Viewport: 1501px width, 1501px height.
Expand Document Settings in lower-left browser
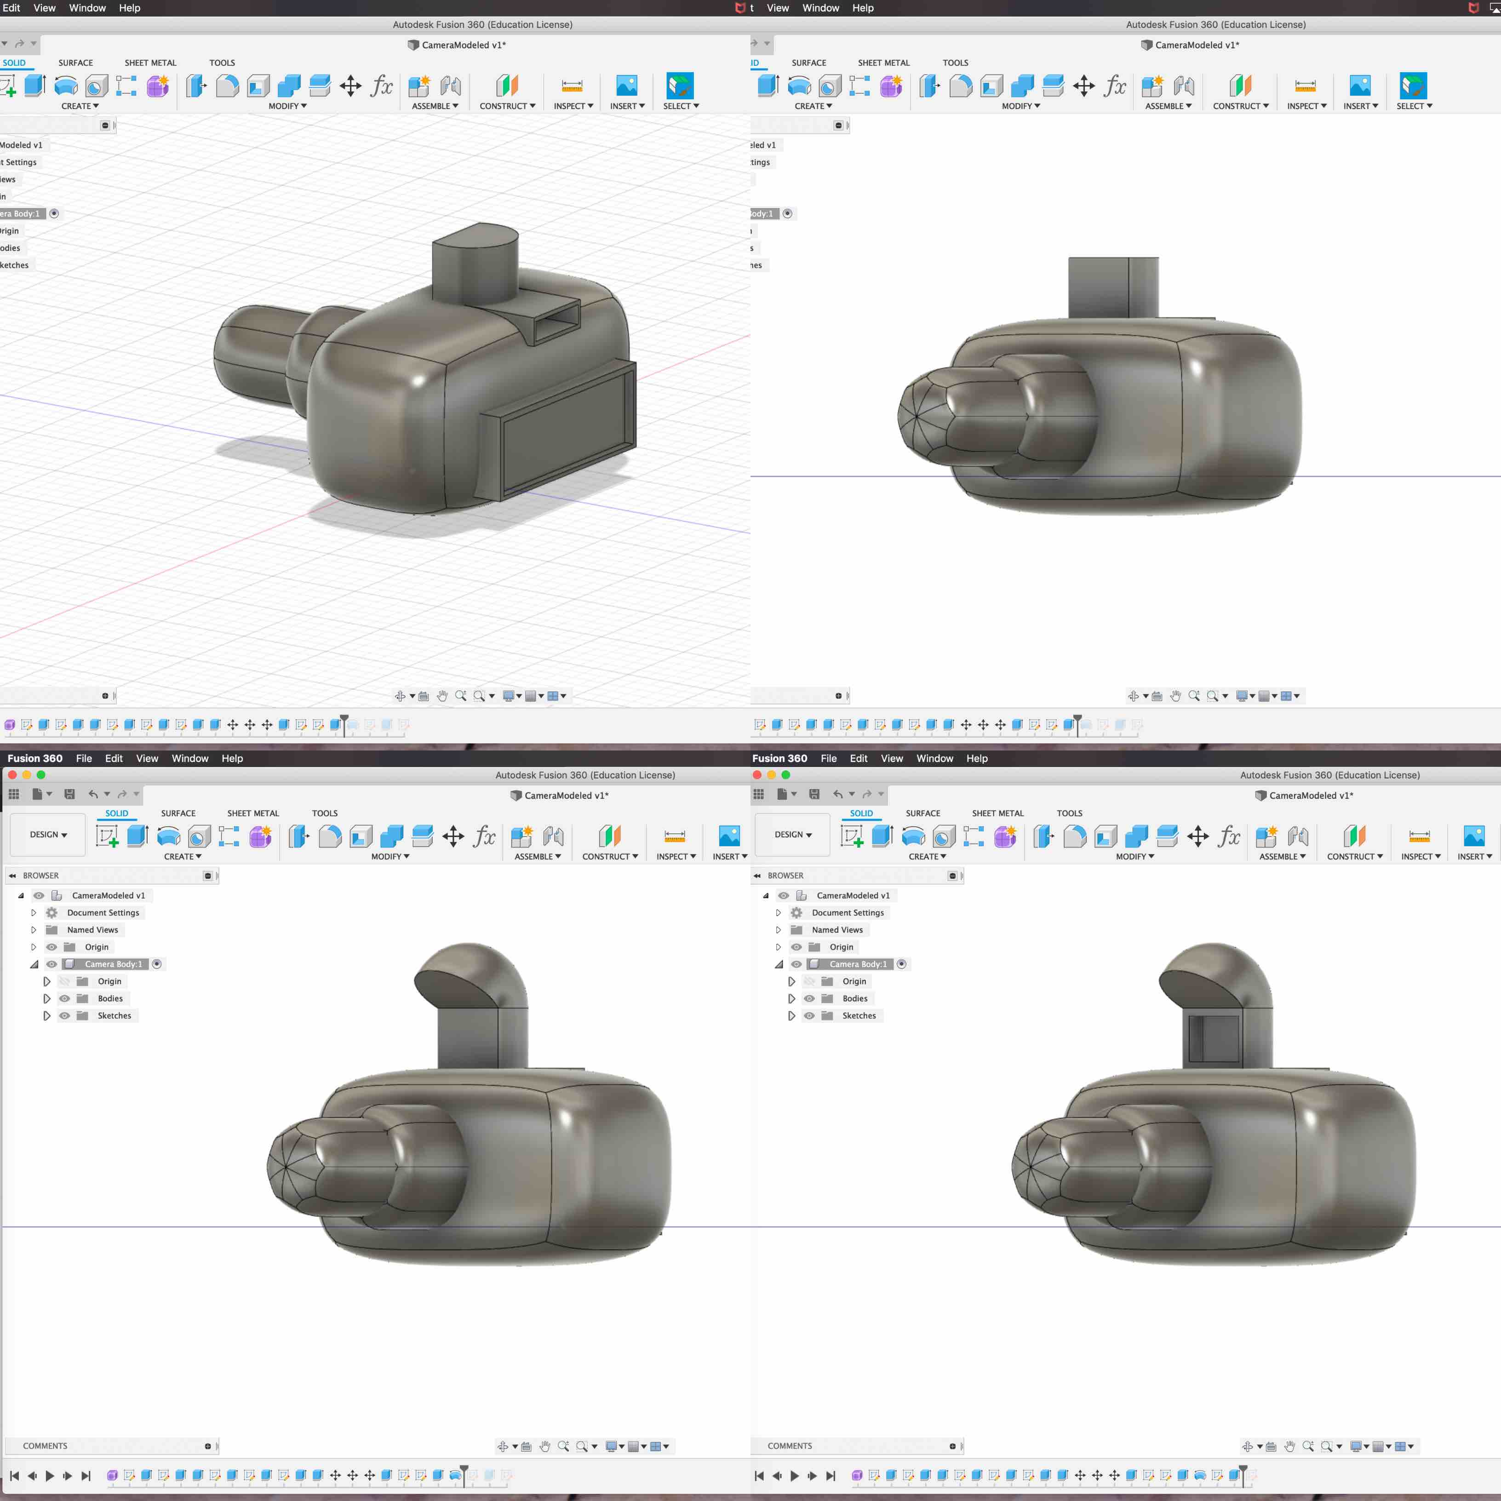pyautogui.click(x=34, y=913)
